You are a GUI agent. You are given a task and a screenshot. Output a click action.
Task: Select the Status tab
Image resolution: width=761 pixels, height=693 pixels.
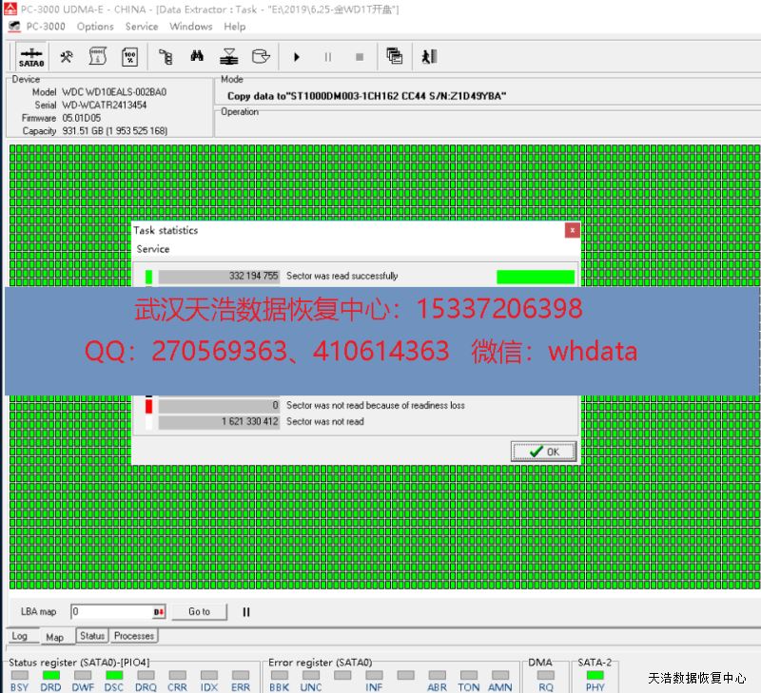click(92, 636)
